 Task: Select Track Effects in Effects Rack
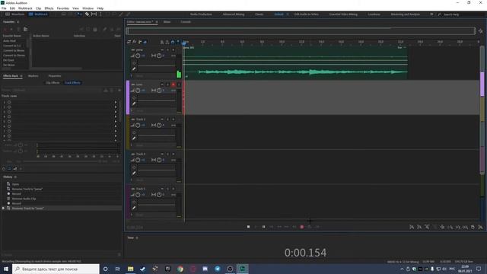(x=72, y=83)
